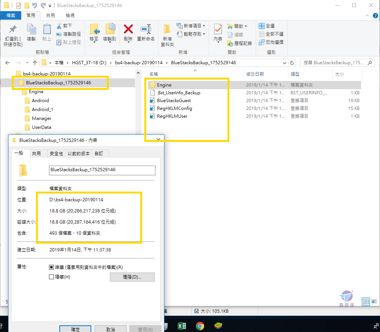Switch to the Home (常用) ribbon tab
The width and height of the screenshot is (380, 332).
point(31,16)
